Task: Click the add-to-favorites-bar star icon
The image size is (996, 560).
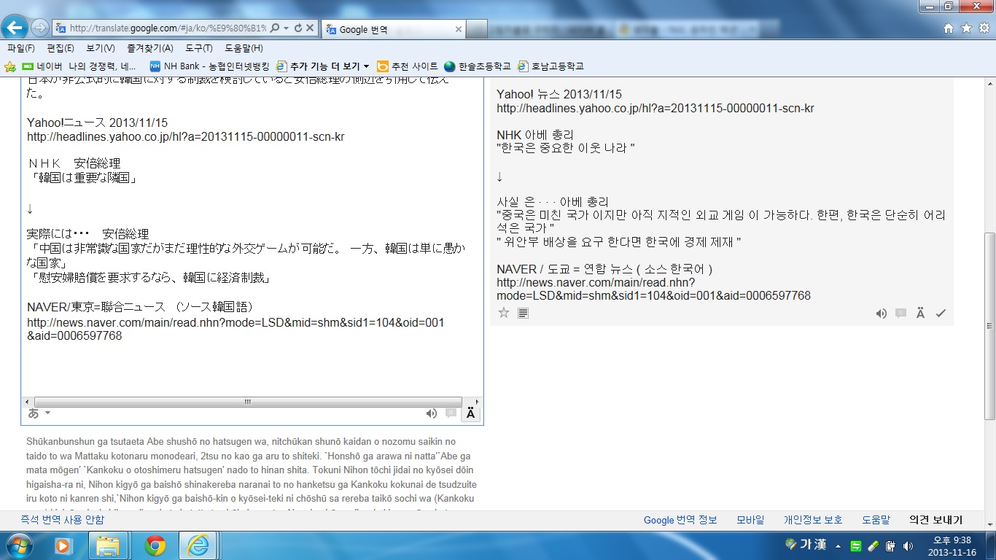Action: 10,66
